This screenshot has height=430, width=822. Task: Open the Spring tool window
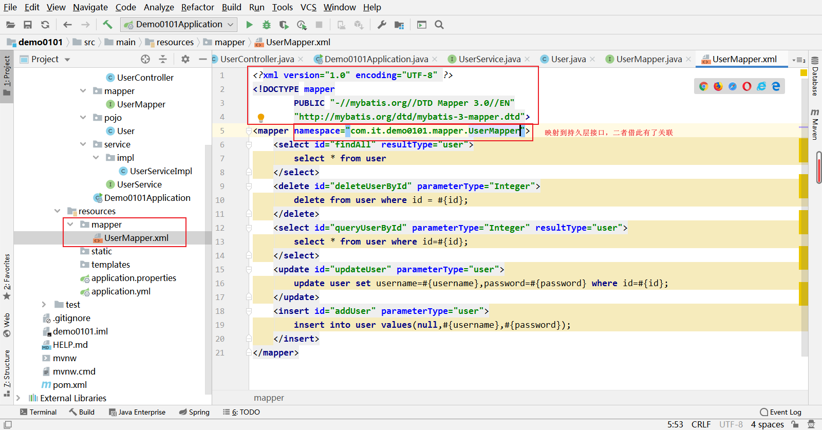click(194, 412)
